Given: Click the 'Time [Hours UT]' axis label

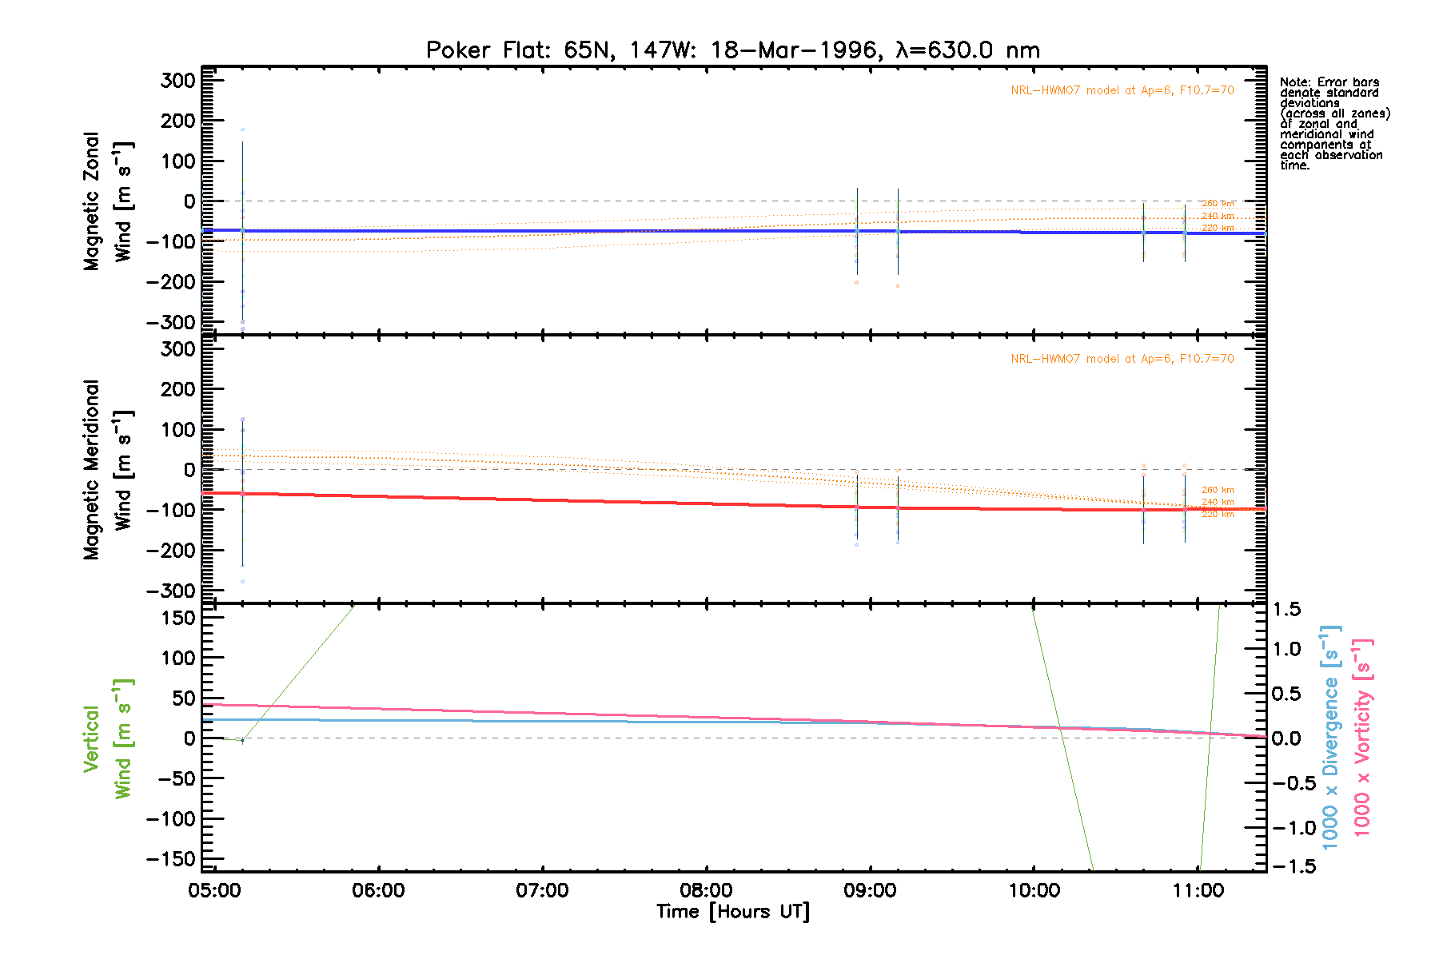Looking at the screenshot, I should tap(732, 912).
